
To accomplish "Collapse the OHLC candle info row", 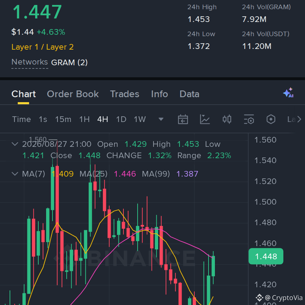I will coord(15,144).
